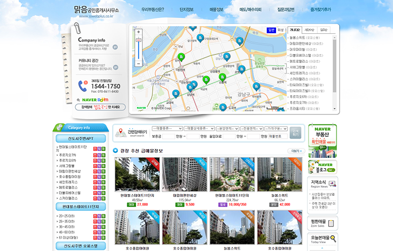Click the blue map pin near 강남구청
Viewport: 393px width, 251px height.
pos(226,57)
